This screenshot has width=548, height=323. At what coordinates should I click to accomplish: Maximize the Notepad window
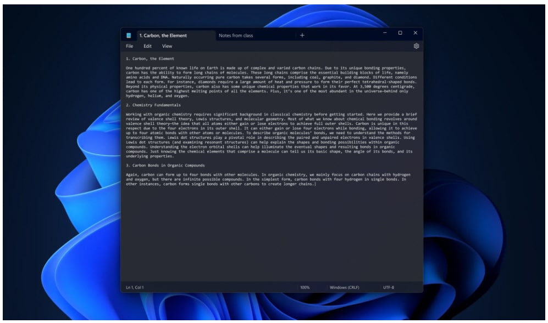[401, 32]
